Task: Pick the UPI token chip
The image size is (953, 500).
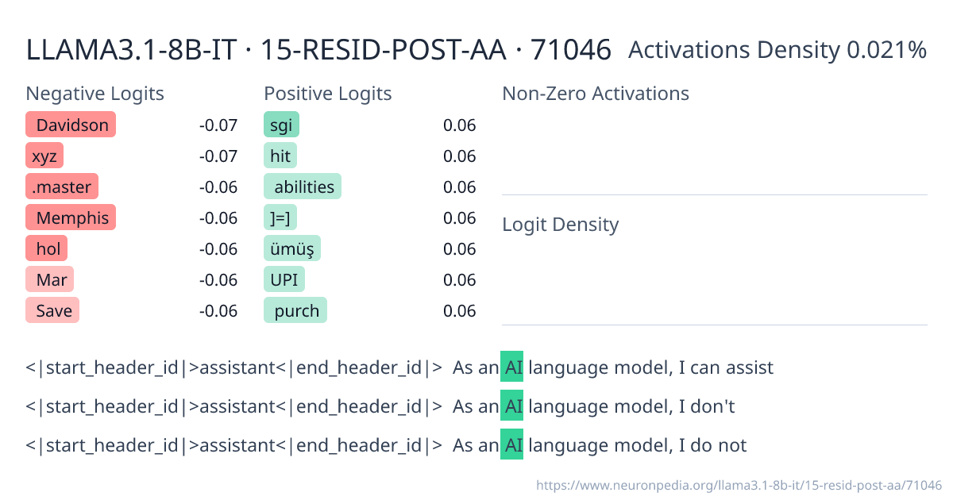Action: tap(284, 279)
